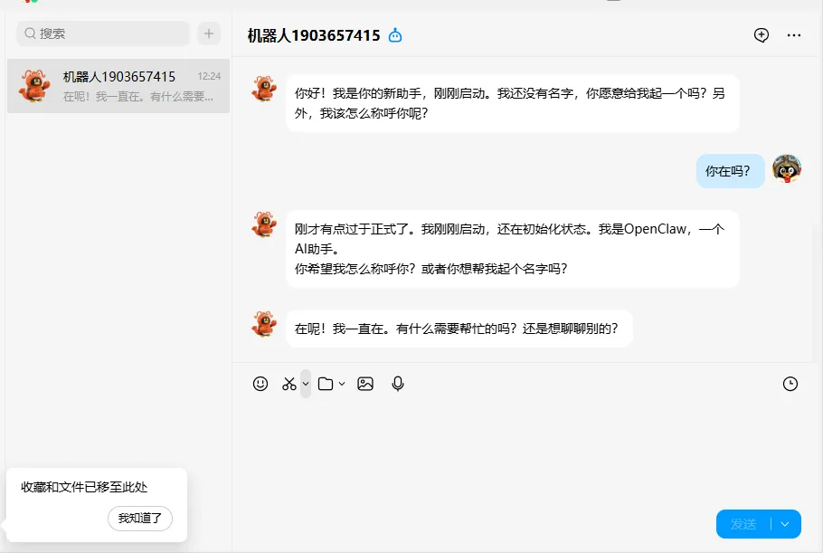Screen dimensions: 823x553
Task: Click the robot badge beside chat title
Action: point(395,35)
